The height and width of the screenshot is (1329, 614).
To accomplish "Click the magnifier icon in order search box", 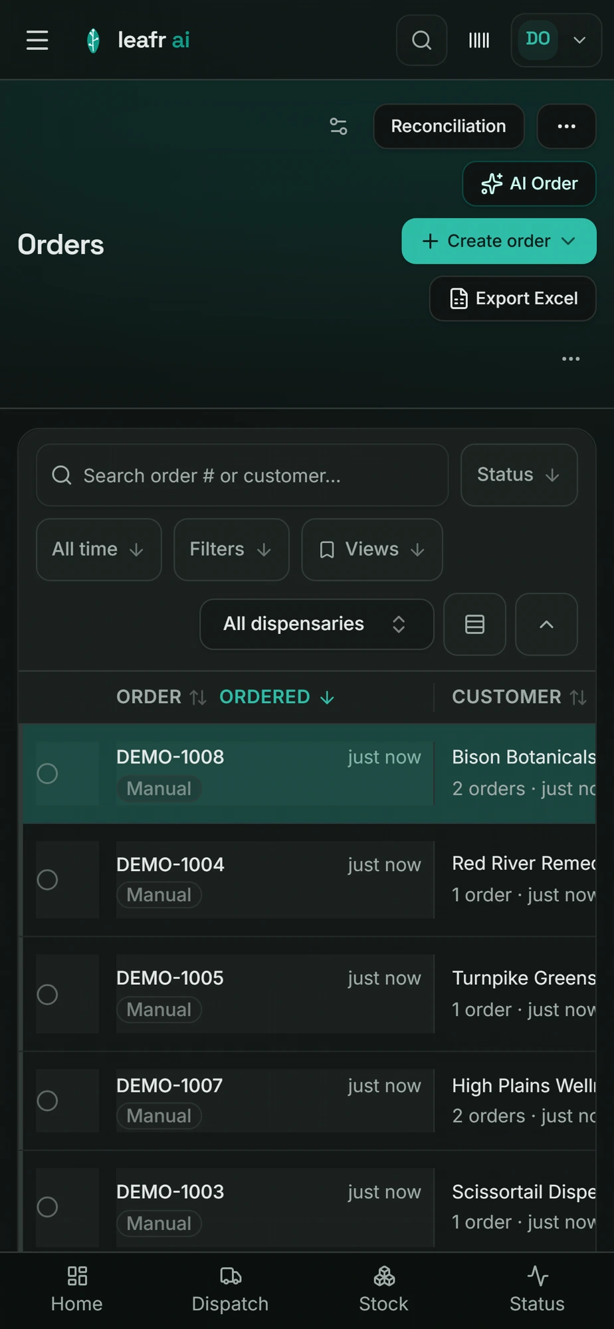I will (x=62, y=475).
